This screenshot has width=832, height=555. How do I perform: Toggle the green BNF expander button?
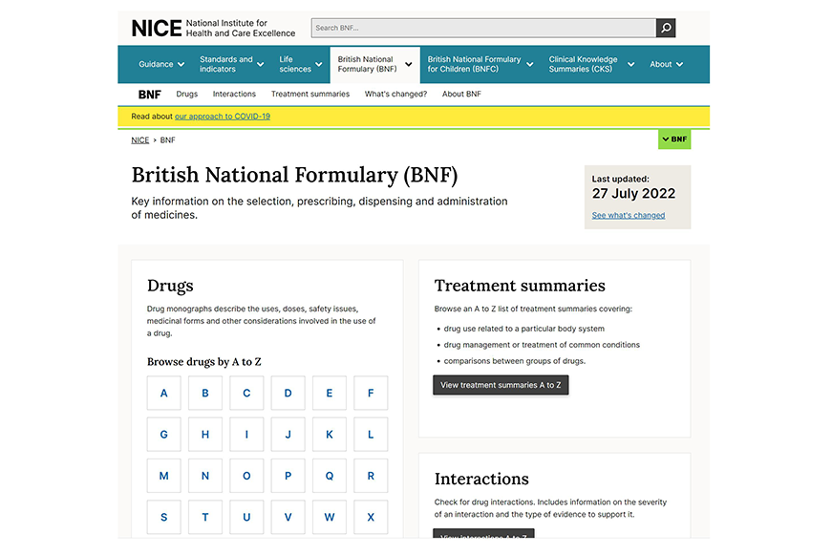pos(674,139)
